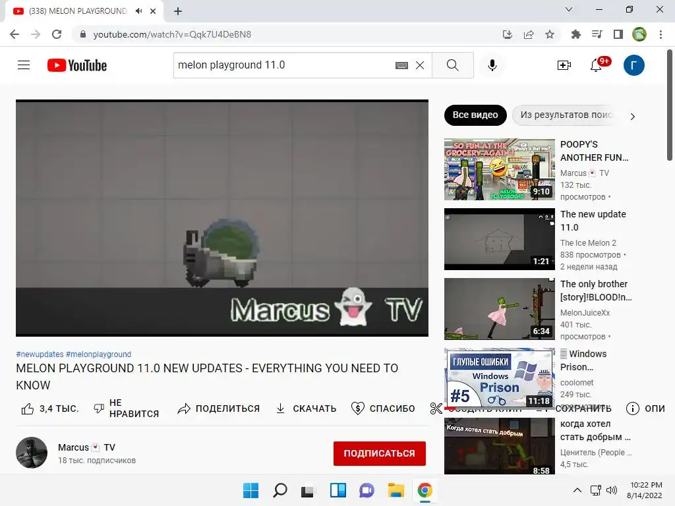Focus the search field with melon playground 11.0
Screen dimensions: 675x506
pos(284,65)
